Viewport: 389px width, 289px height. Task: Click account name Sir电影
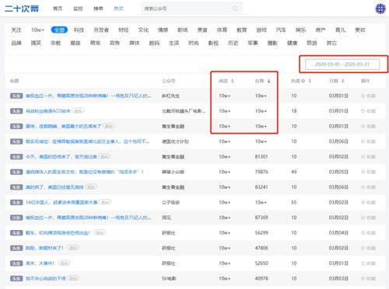coord(169,279)
